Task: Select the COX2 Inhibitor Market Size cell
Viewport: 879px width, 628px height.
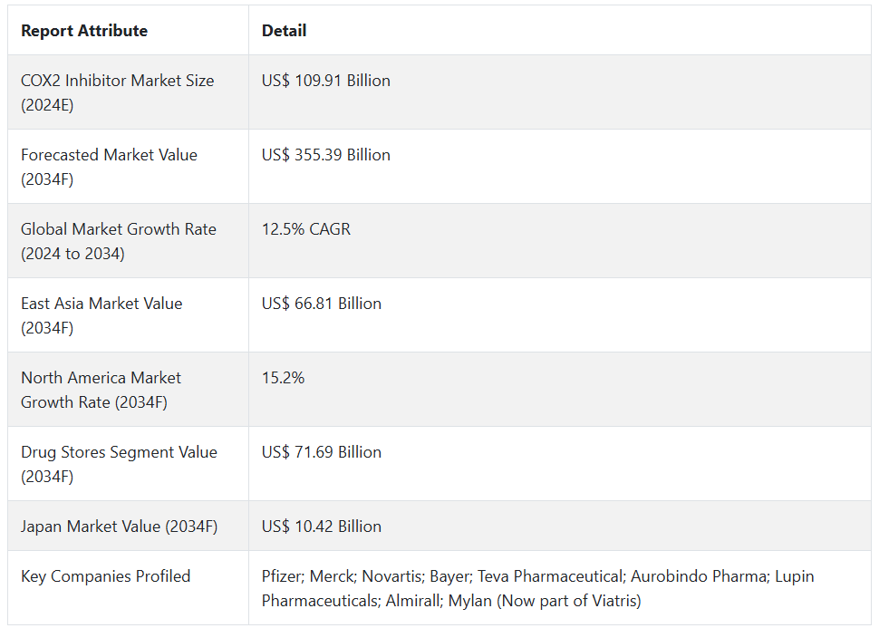Action: (117, 92)
